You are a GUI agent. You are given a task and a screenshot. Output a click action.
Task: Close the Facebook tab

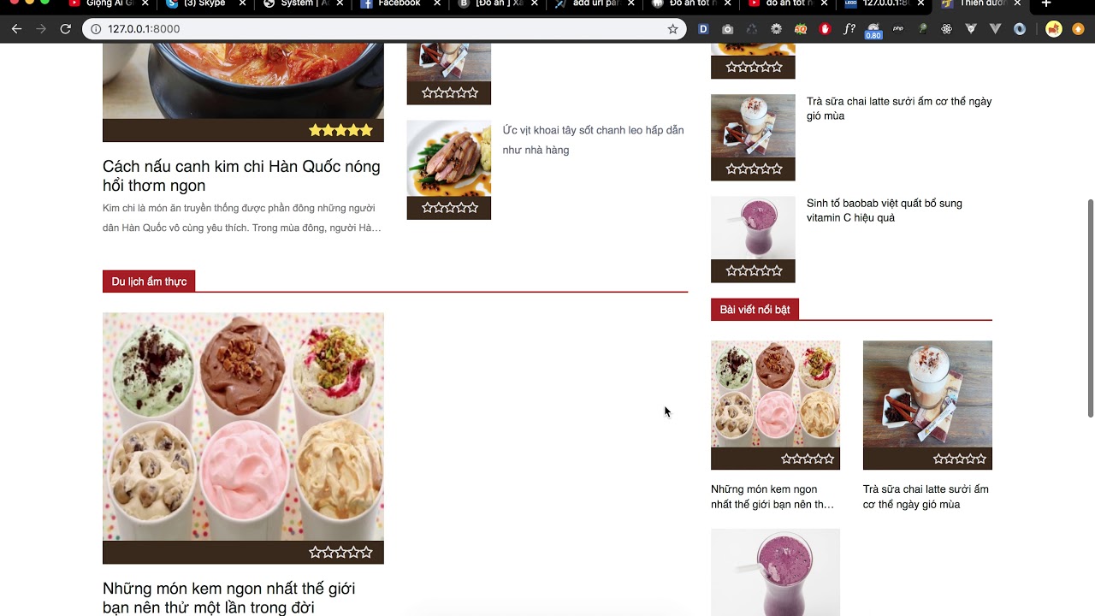point(437,4)
